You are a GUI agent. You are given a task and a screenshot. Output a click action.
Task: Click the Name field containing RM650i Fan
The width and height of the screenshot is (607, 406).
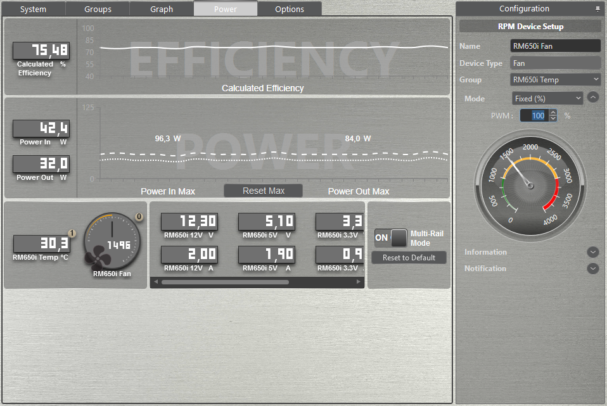[x=556, y=46]
